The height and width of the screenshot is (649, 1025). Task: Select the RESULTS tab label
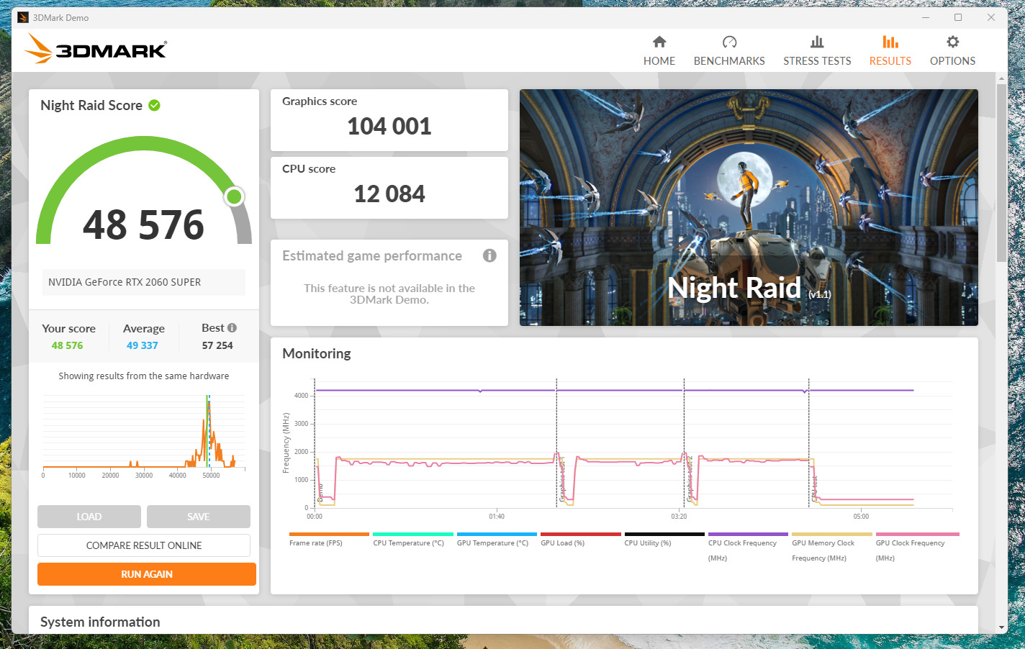[x=890, y=61]
